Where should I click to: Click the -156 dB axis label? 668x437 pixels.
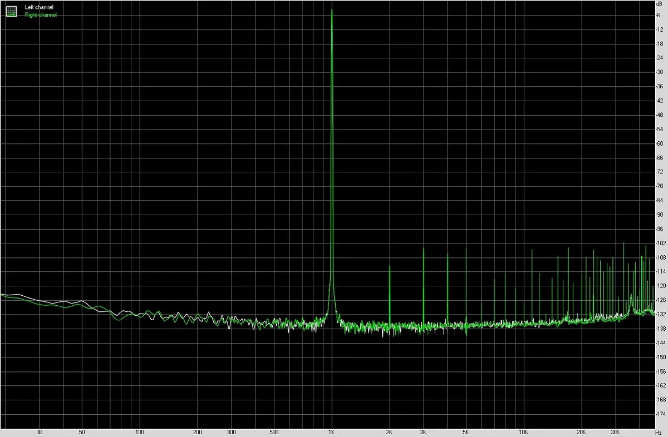pyautogui.click(x=660, y=371)
